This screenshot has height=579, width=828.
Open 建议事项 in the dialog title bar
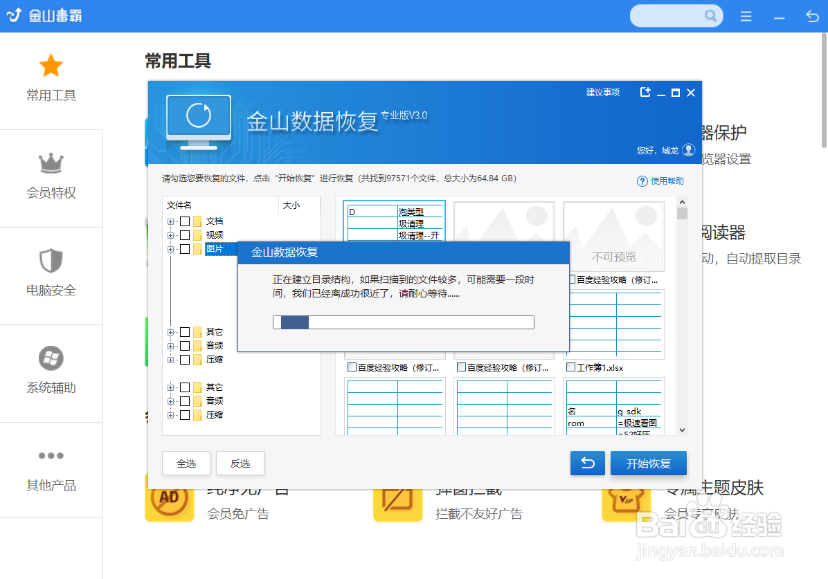click(602, 92)
